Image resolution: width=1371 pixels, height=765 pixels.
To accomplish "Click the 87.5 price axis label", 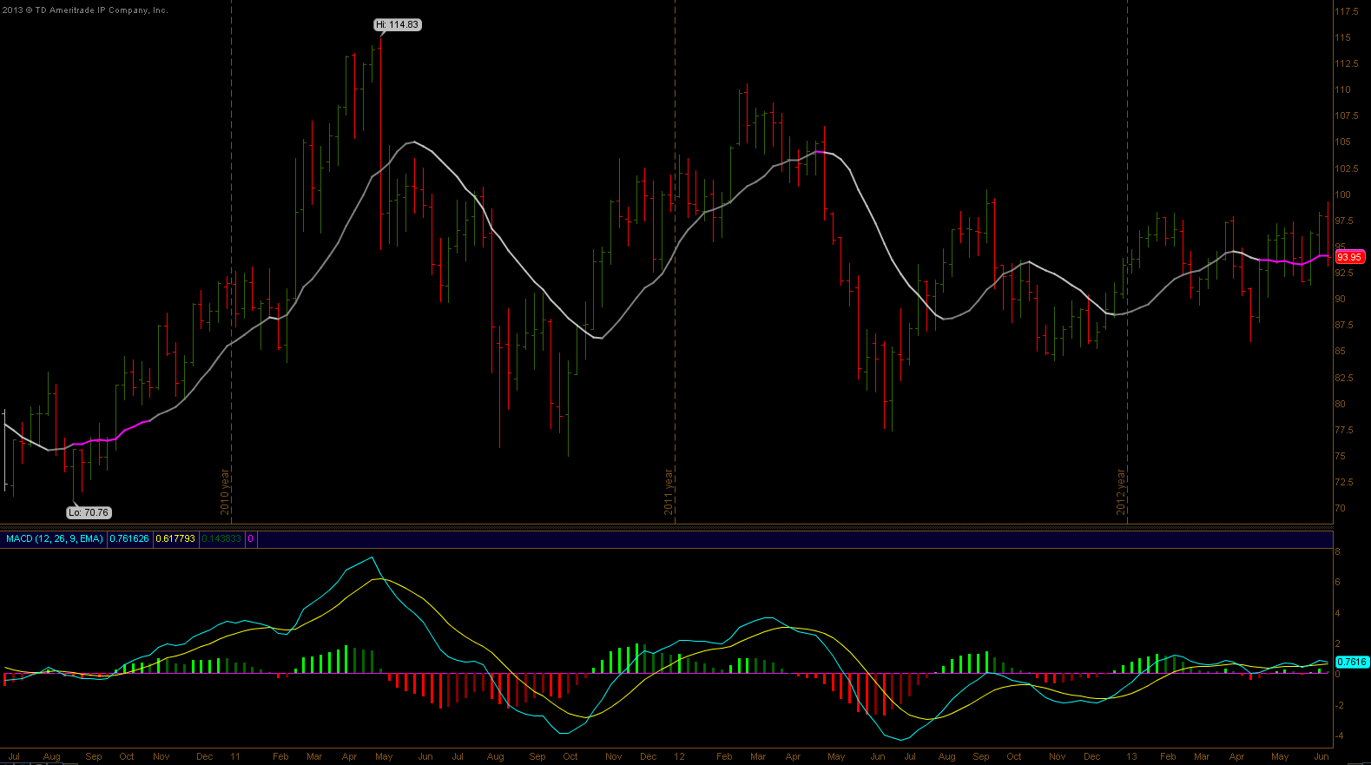I will [x=1345, y=325].
